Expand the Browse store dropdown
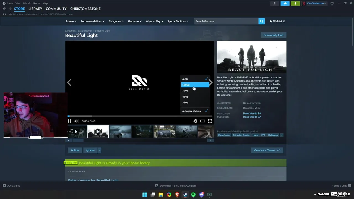This screenshot has height=199, width=354. point(71,21)
